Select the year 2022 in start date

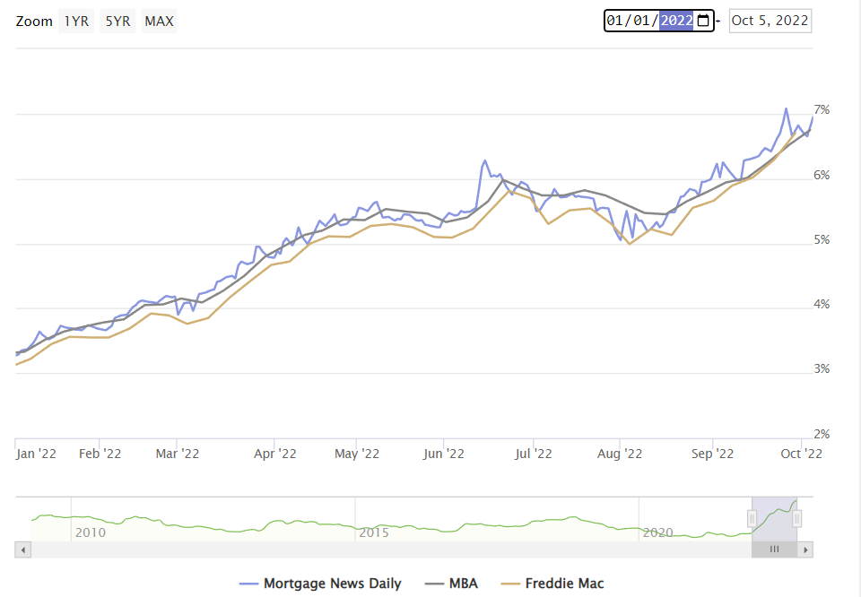[x=676, y=21]
